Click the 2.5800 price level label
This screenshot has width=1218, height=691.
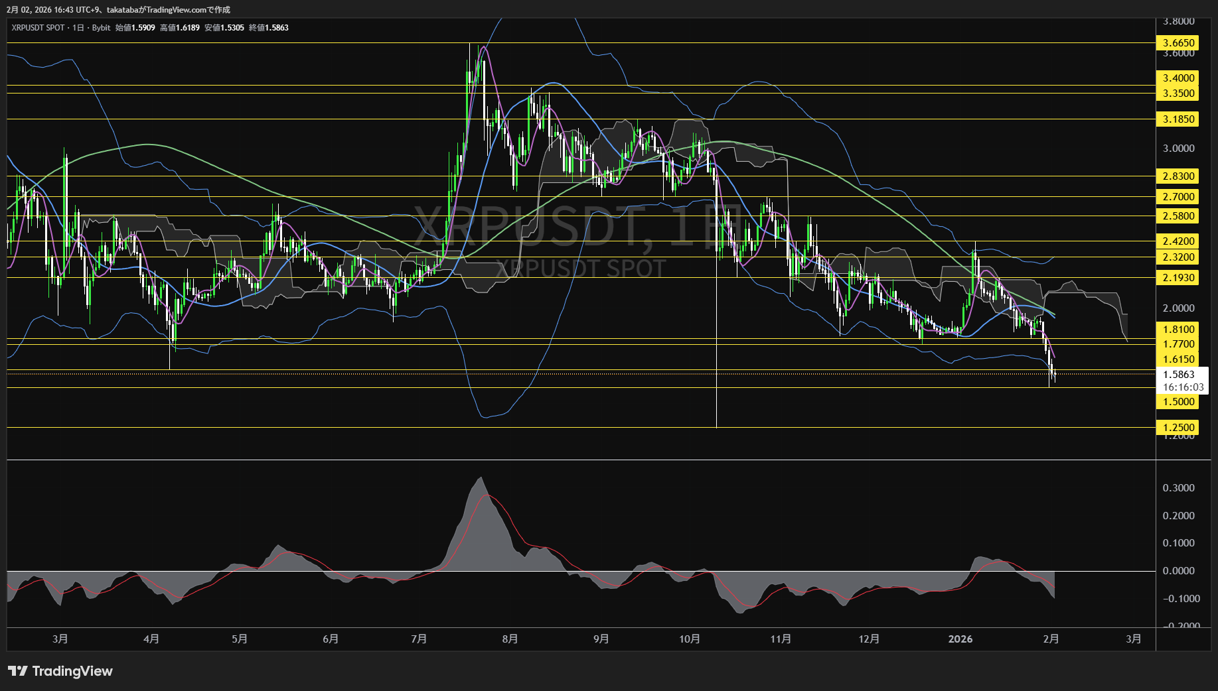click(x=1178, y=216)
